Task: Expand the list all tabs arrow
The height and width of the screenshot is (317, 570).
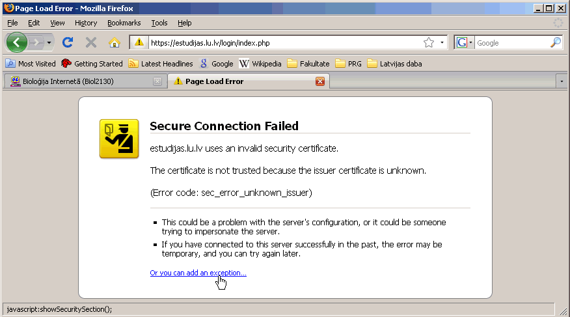Action: click(562, 81)
